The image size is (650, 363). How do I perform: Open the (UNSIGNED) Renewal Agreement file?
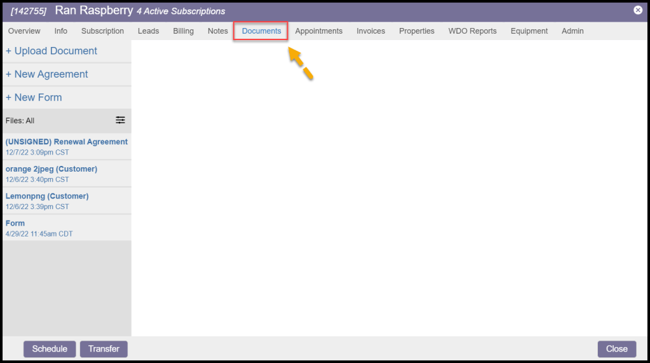point(67,142)
